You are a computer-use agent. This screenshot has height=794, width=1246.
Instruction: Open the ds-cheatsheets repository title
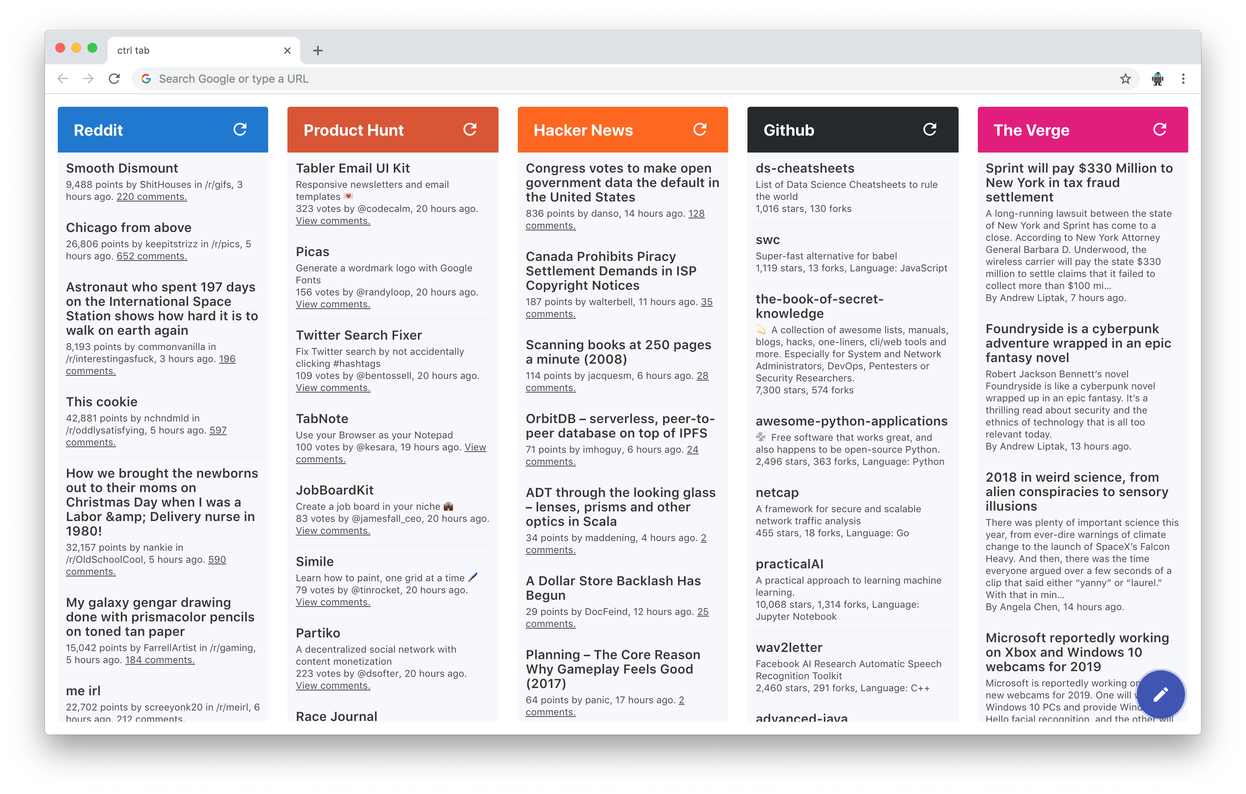click(804, 168)
